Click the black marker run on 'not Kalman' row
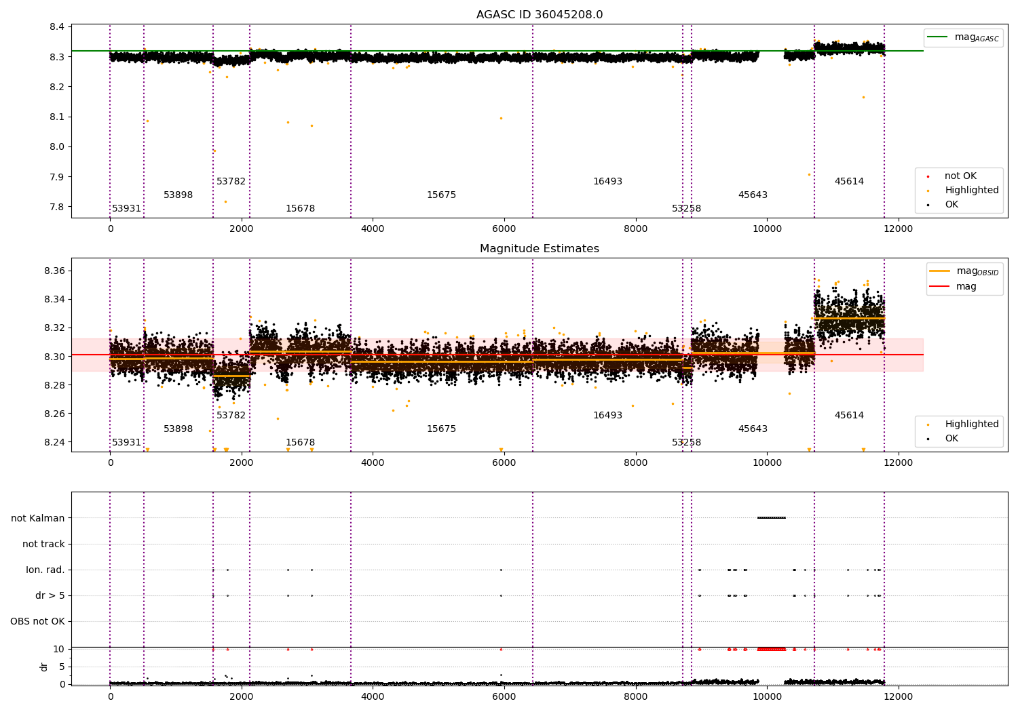This screenshot has height=712, width=1018. point(772,518)
